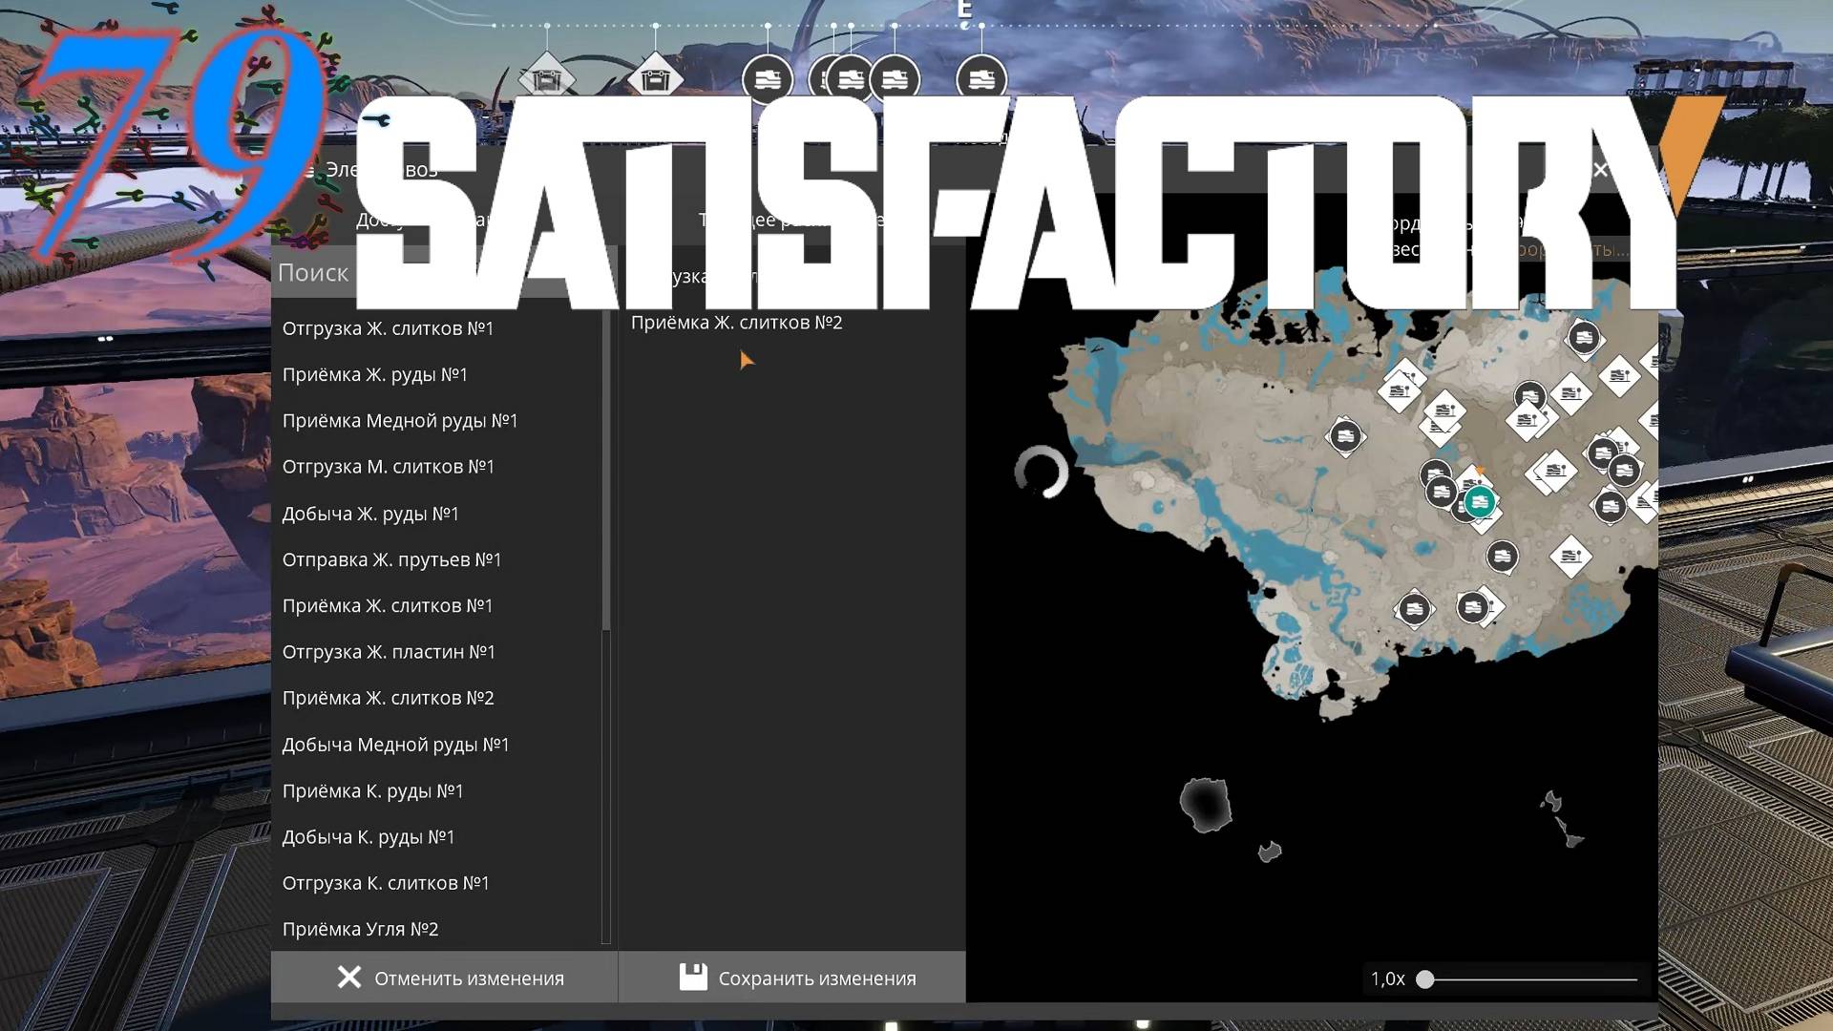The width and height of the screenshot is (1833, 1031).
Task: Choose Добыча К. руды №1 in list
Action: [368, 837]
